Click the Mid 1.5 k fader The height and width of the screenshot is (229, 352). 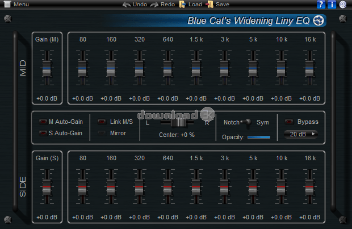[196, 68]
